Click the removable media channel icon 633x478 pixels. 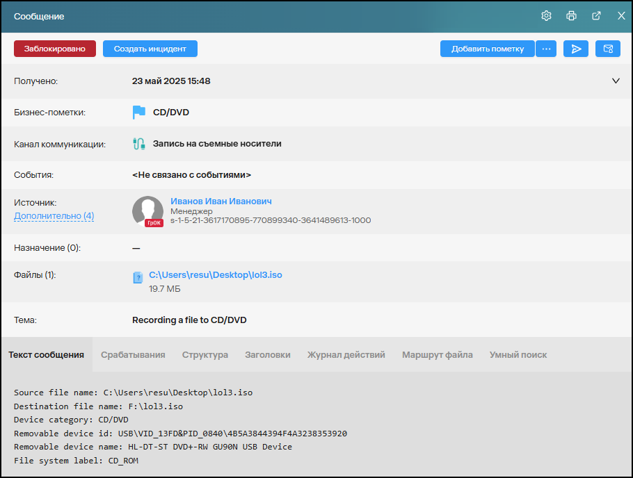click(138, 144)
